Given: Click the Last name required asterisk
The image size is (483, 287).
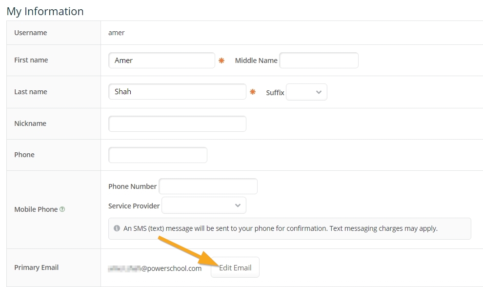Looking at the screenshot, I should tap(253, 92).
